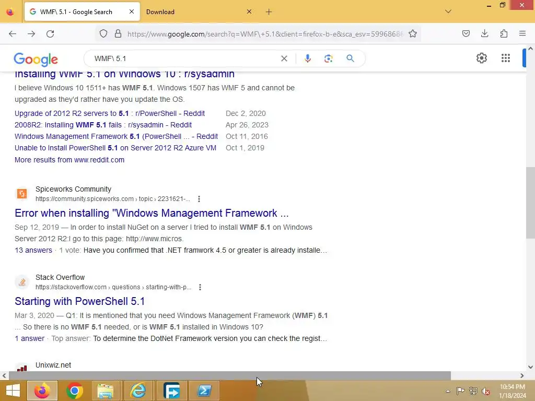
Task: Click the scroll right arrow on horizontal scrollbar
Action: click(x=522, y=376)
